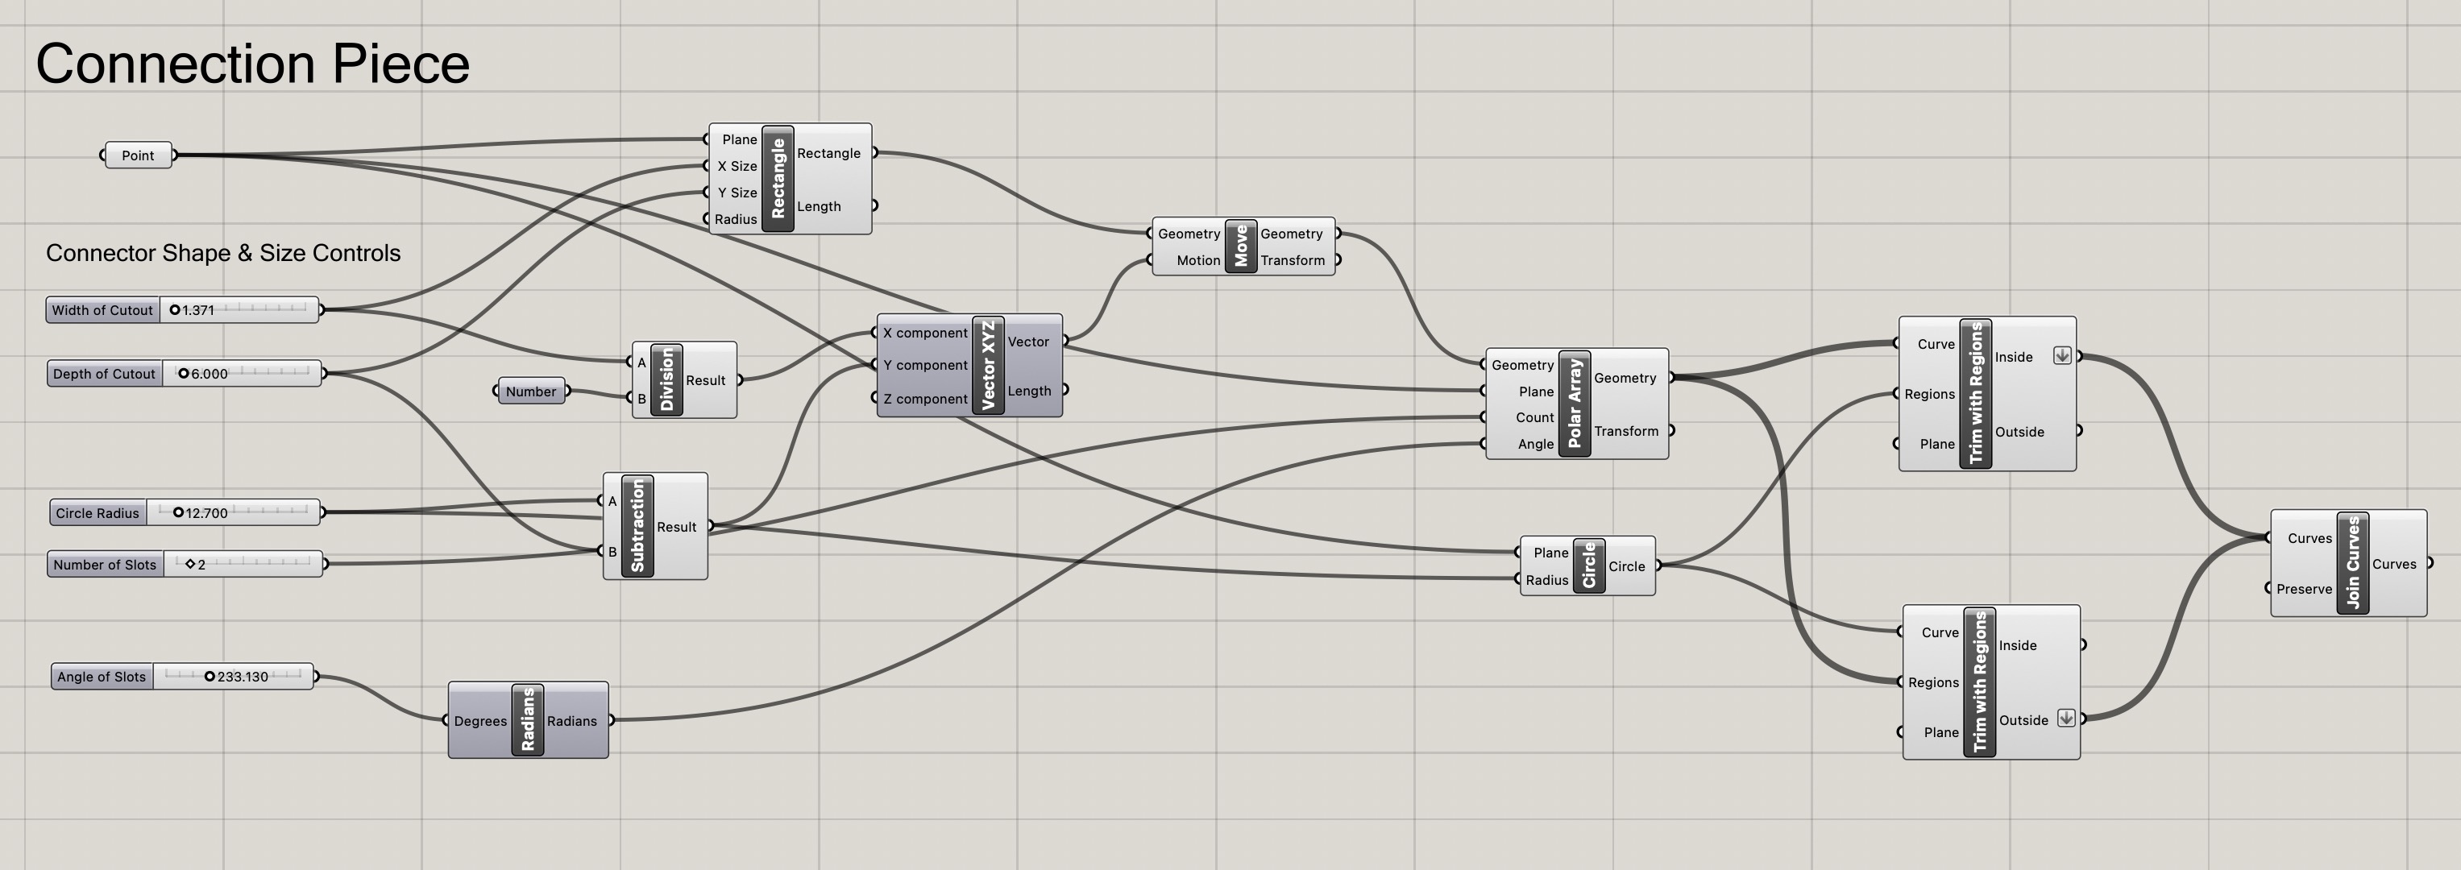
Task: Select the Join Curves component name bar
Action: 2353,563
